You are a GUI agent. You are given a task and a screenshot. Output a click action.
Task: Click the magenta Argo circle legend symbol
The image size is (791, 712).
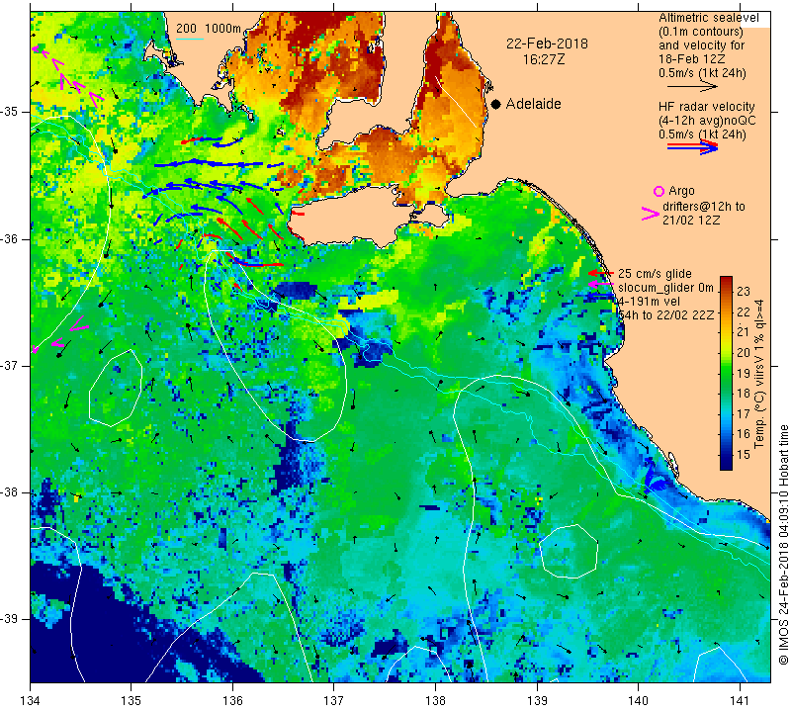[x=659, y=191]
